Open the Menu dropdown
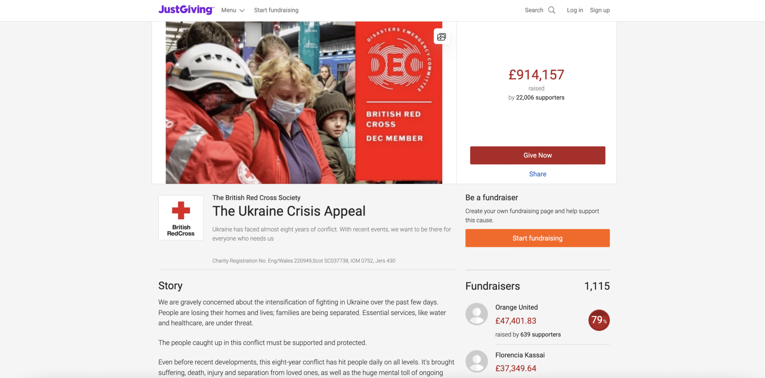 click(233, 10)
